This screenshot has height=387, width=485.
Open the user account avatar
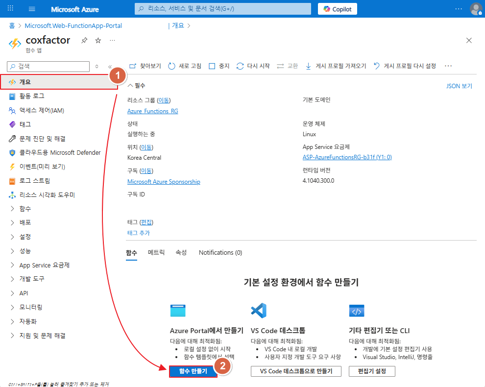[x=476, y=9]
